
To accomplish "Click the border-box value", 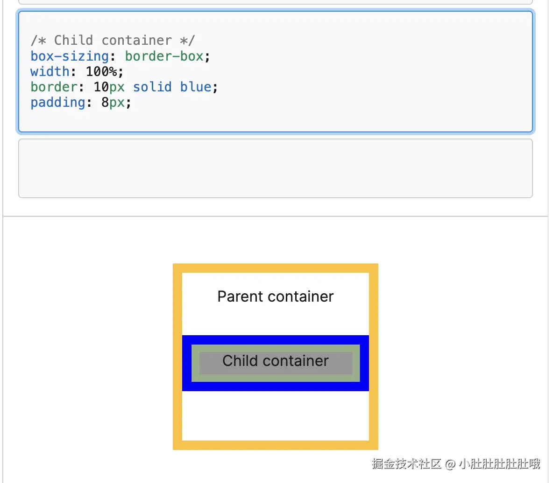I will [164, 56].
